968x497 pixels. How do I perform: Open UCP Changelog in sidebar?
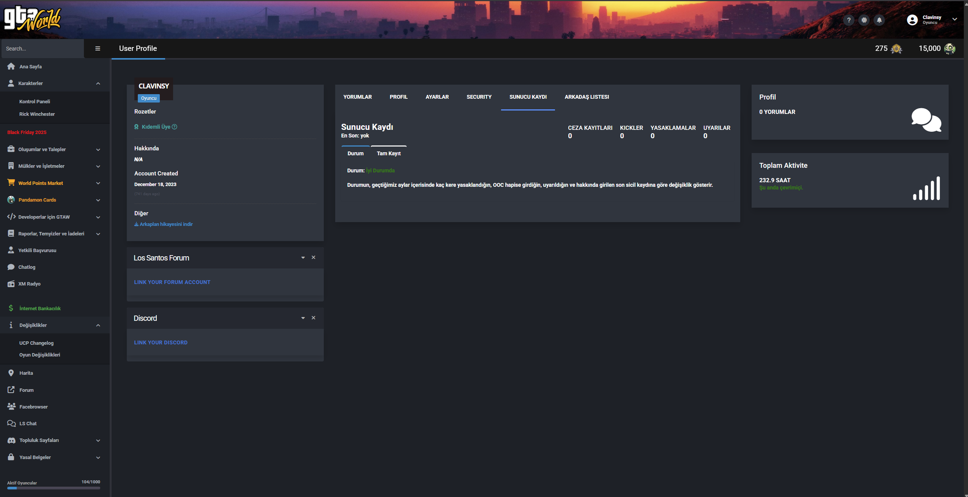[x=36, y=343]
